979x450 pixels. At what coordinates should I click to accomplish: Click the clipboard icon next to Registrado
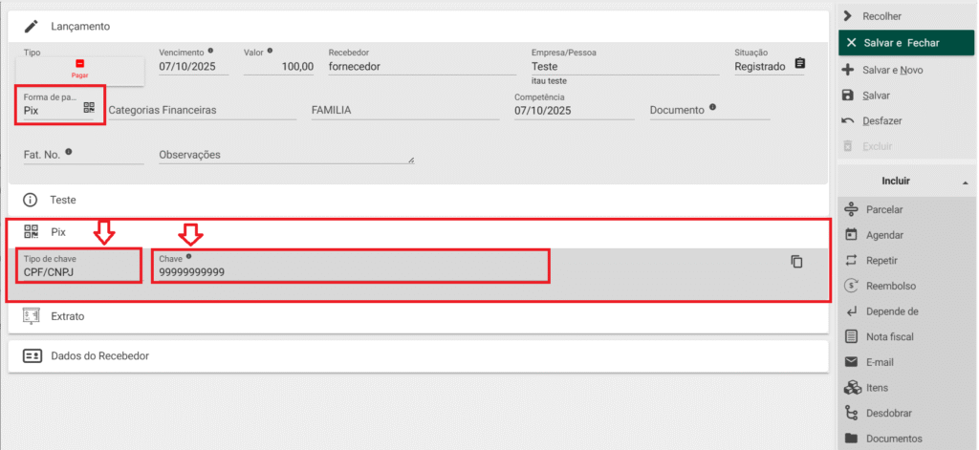[x=800, y=64]
